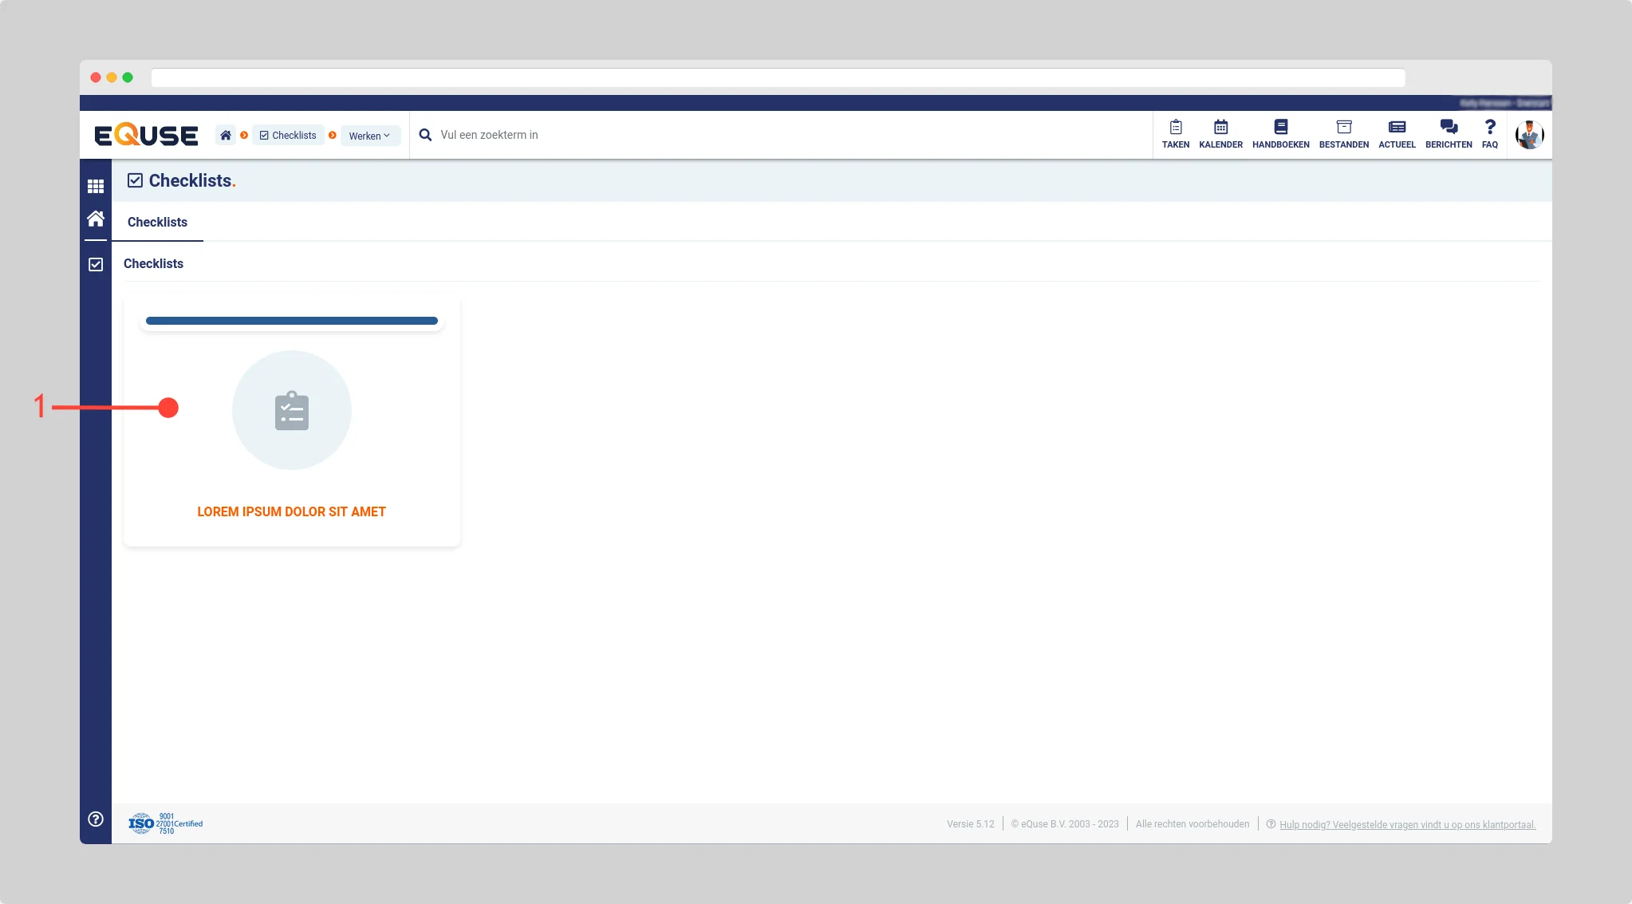Click the checklist card progress bar
Viewport: 1632px width, 904px height.
point(291,321)
